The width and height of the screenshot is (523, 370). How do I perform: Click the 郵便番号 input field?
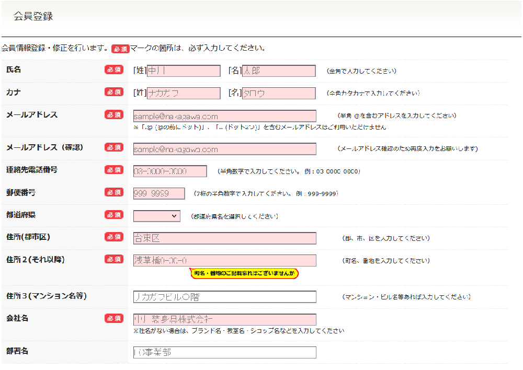point(159,193)
